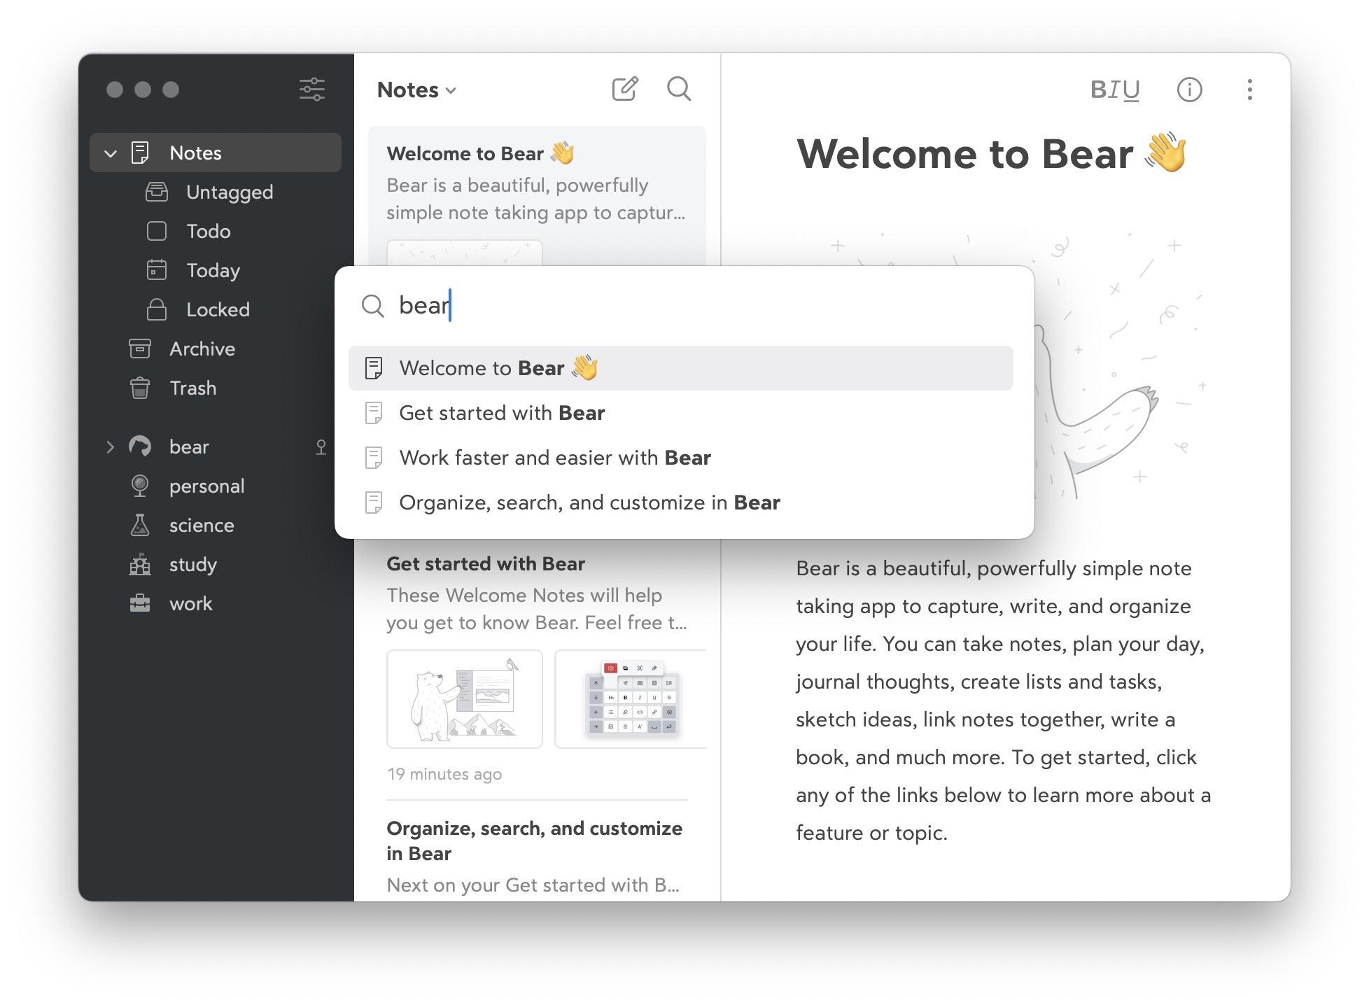Open the Notes title dropdown in the list header

tap(416, 90)
